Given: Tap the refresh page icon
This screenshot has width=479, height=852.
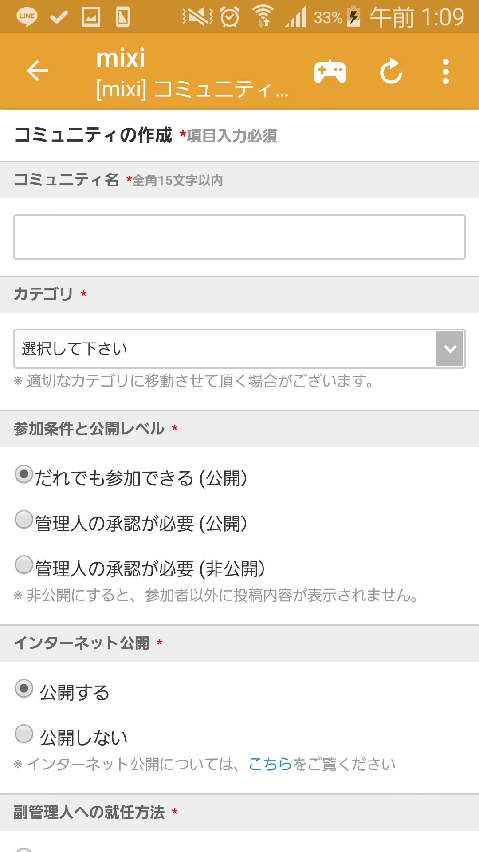Looking at the screenshot, I should click(391, 71).
